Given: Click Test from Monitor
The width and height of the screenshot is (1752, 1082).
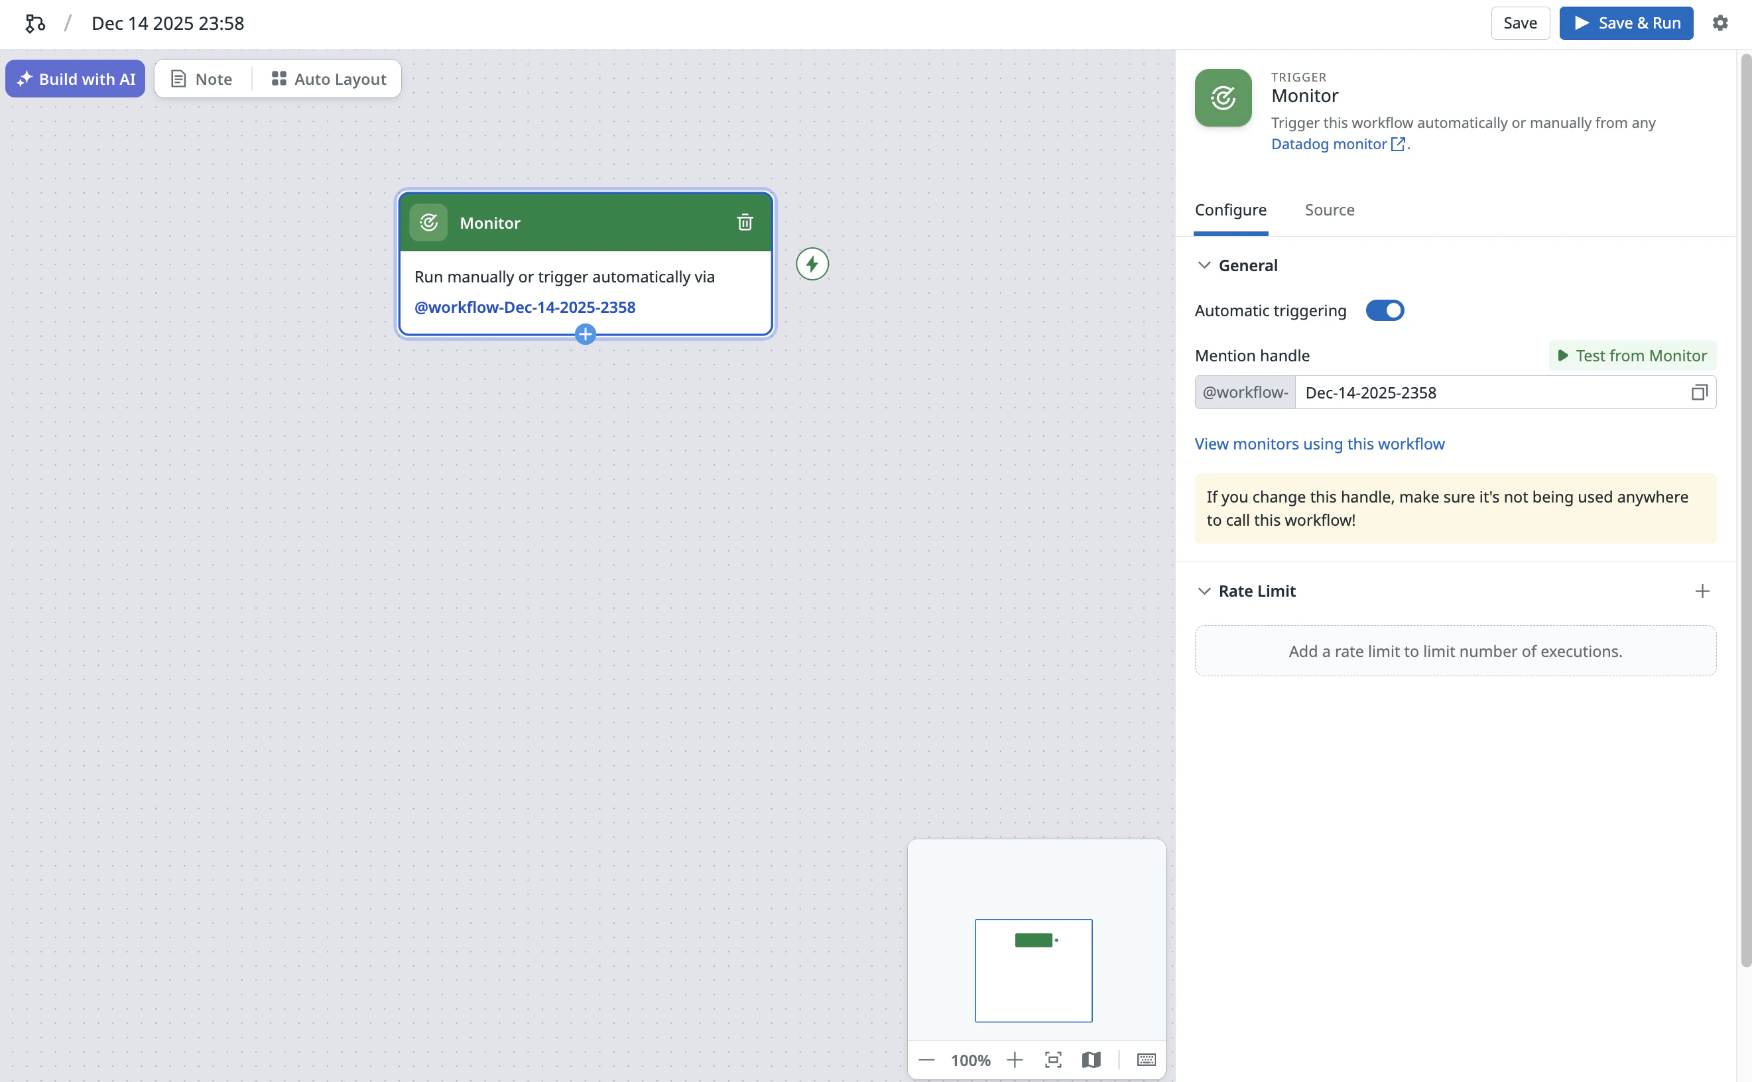Looking at the screenshot, I should (1632, 355).
